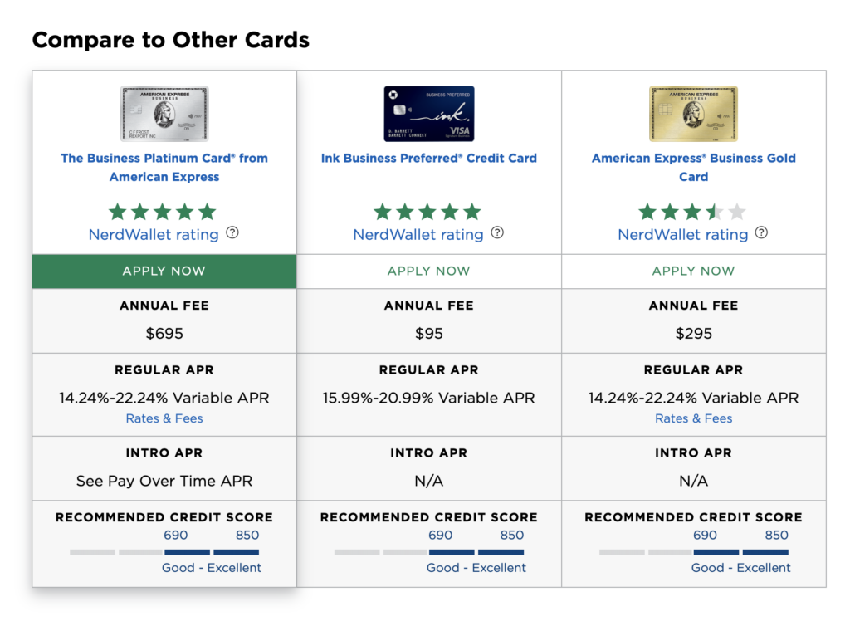Click Apply Now for Ink Business Preferred
Viewport: 850px width, 626px height.
point(428,271)
